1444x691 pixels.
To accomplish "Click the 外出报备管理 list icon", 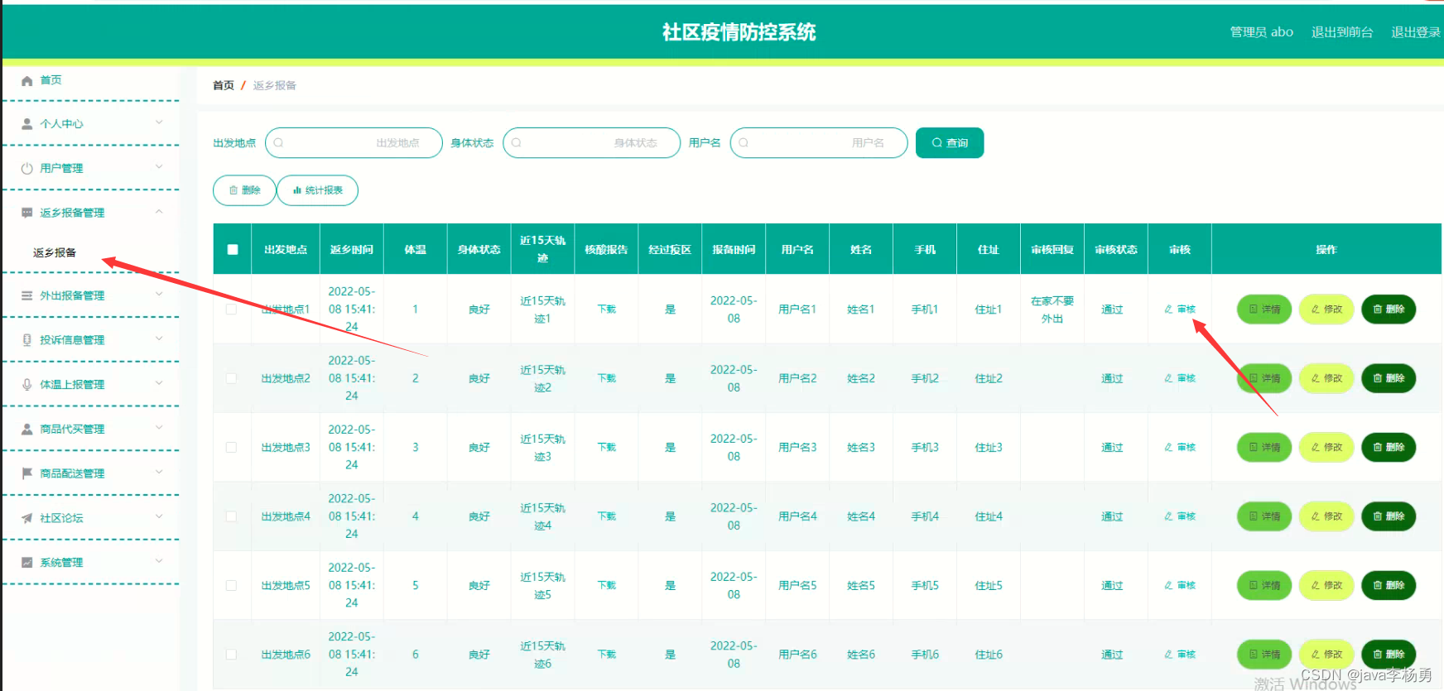I will click(x=27, y=295).
